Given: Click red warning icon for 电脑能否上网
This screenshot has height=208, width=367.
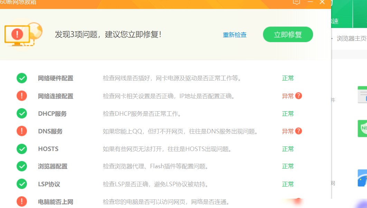Looking at the screenshot, I should [x=22, y=201].
